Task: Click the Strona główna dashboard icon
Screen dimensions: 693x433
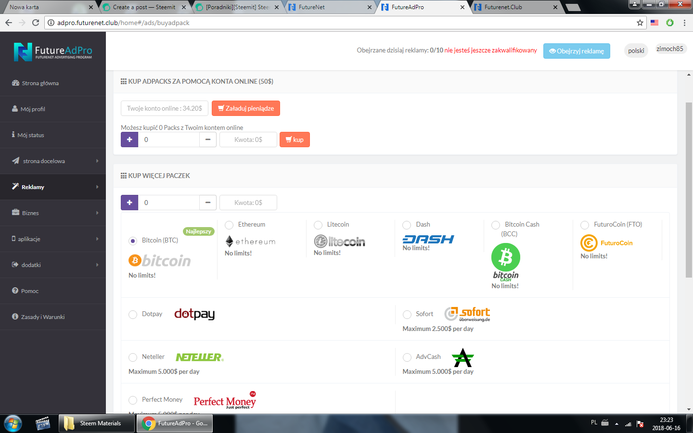Action: 15,83
